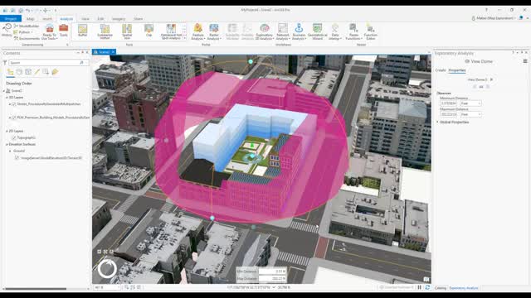Open Data Interop dropdown
Viewport: 531px width, 298px height.
(x=335, y=31)
